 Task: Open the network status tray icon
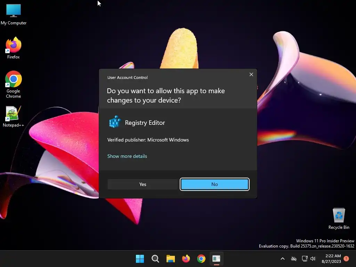305,259
